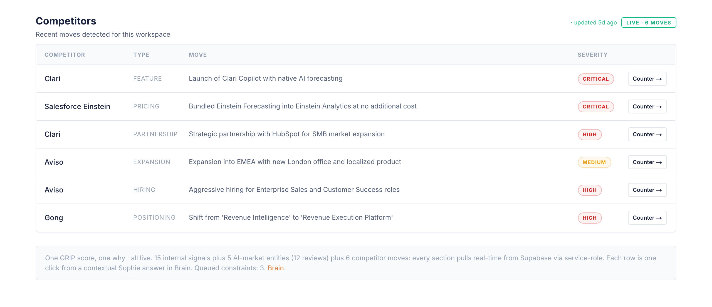Click Clari name in the PARTNERSHIP row

click(x=52, y=134)
